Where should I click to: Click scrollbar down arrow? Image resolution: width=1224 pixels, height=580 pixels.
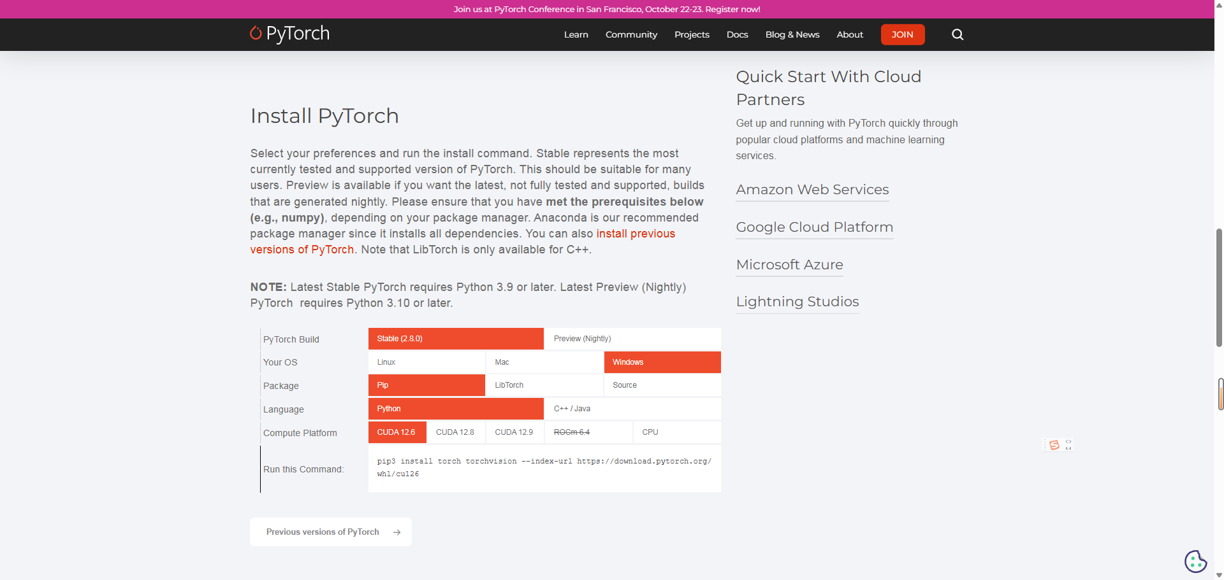1219,575
